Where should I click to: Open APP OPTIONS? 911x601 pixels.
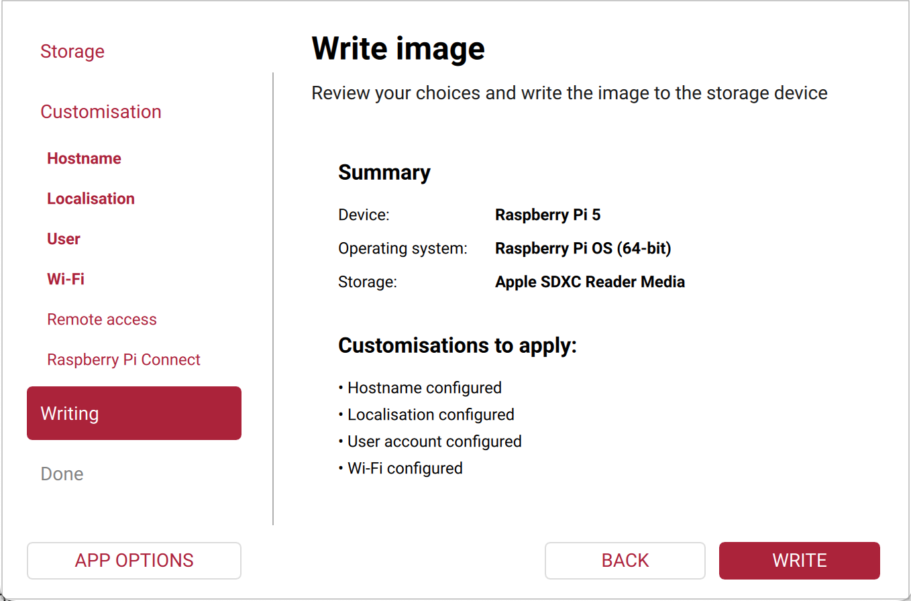(x=133, y=560)
